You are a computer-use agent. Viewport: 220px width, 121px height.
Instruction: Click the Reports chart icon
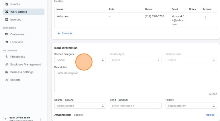[7, 80]
